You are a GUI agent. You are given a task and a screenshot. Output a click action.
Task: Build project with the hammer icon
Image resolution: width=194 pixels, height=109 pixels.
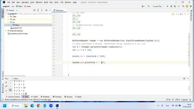149,6
